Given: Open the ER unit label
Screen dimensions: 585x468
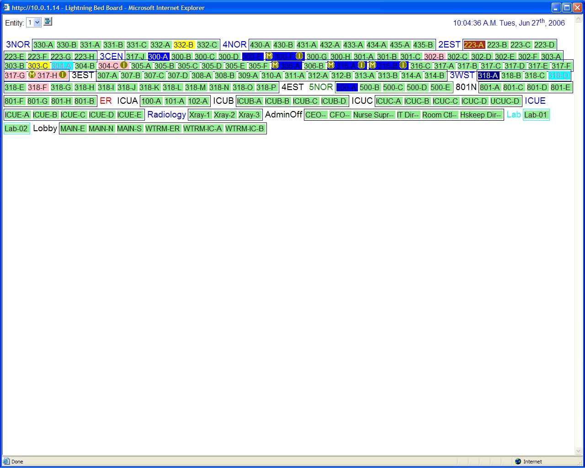Looking at the screenshot, I should coord(106,101).
